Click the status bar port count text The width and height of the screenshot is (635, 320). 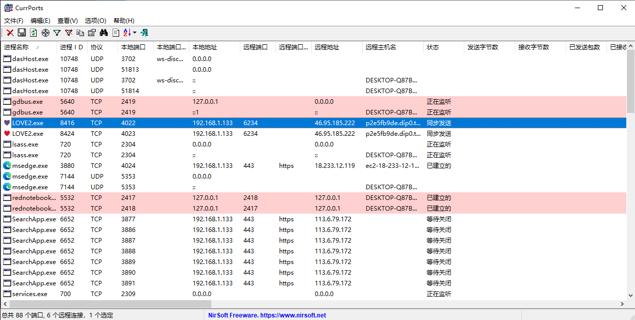58,315
